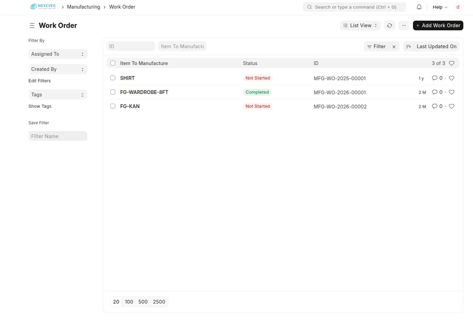The width and height of the screenshot is (473, 327).
Task: Toggle the sidebar hamburger icon
Action: click(32, 26)
